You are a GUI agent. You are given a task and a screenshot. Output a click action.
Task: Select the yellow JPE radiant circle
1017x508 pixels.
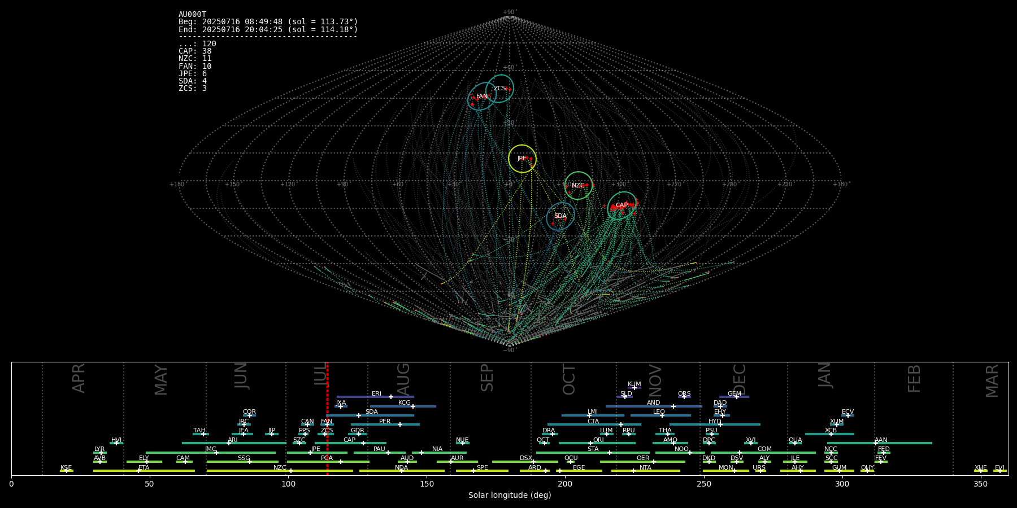[x=522, y=159]
